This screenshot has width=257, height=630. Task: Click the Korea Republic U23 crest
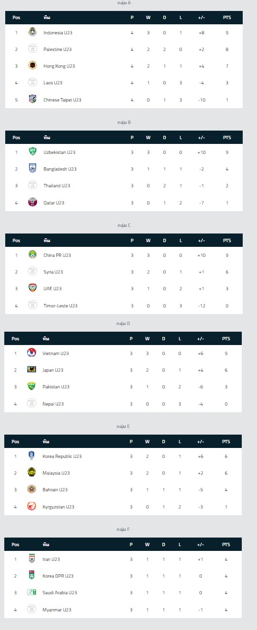click(31, 456)
